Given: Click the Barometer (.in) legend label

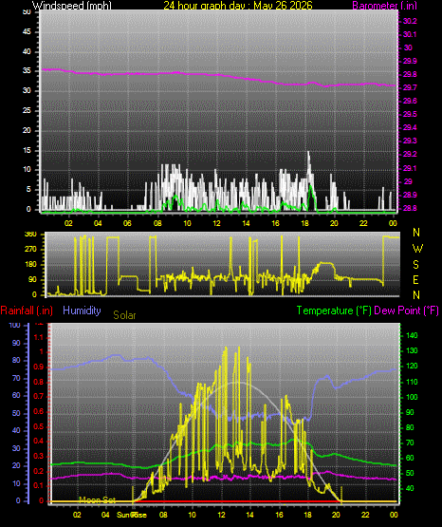Looking at the screenshot, I should (x=384, y=6).
